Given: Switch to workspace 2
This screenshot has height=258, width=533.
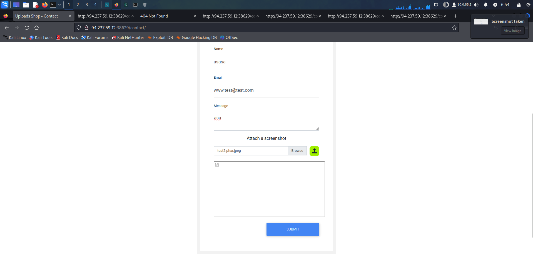Looking at the screenshot, I should [78, 5].
